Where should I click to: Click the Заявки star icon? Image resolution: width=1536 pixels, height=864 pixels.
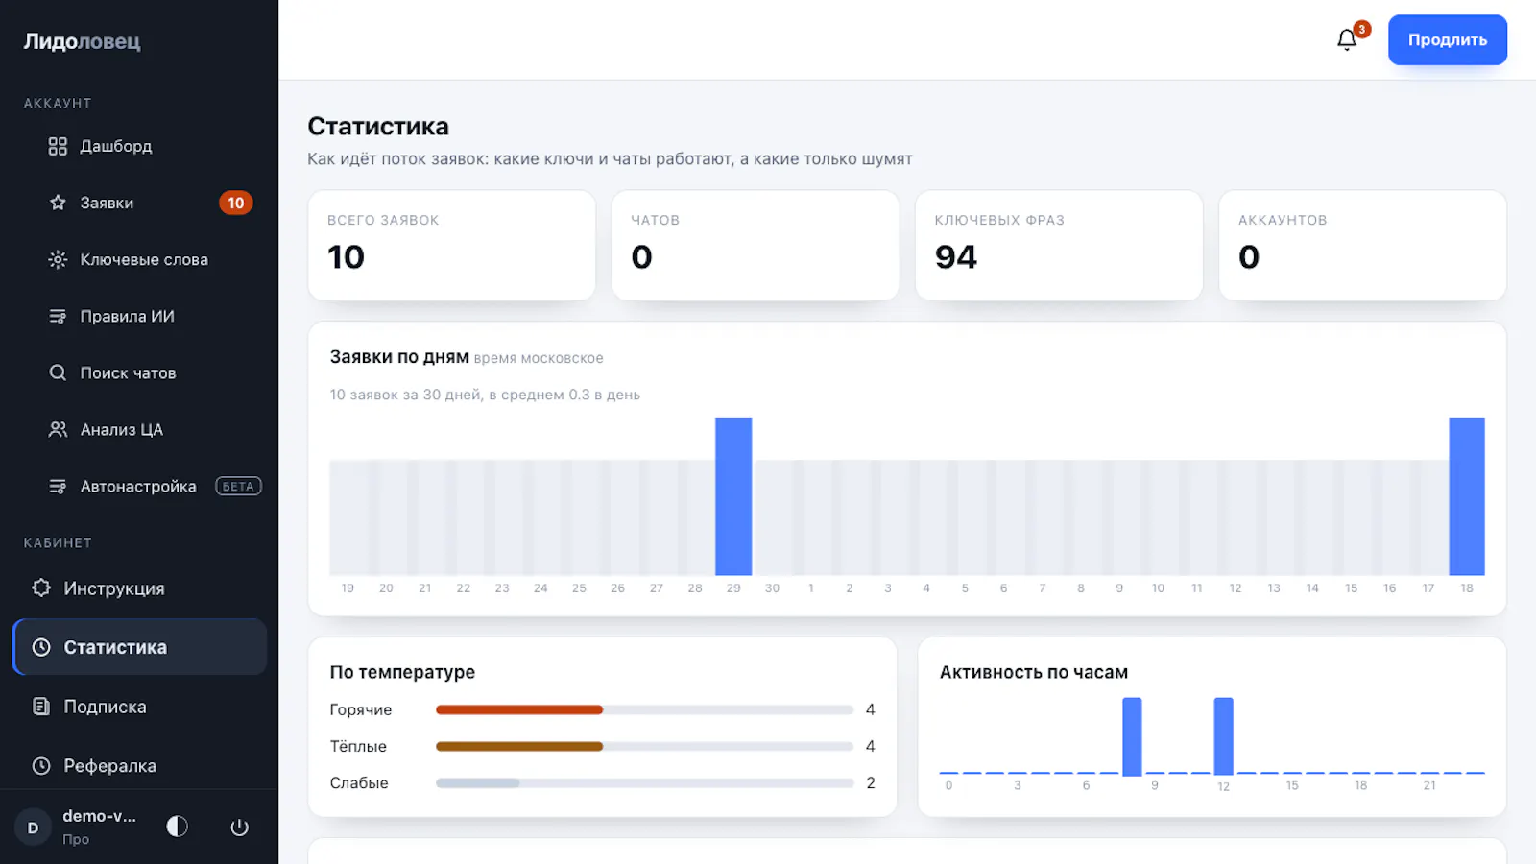(x=58, y=203)
